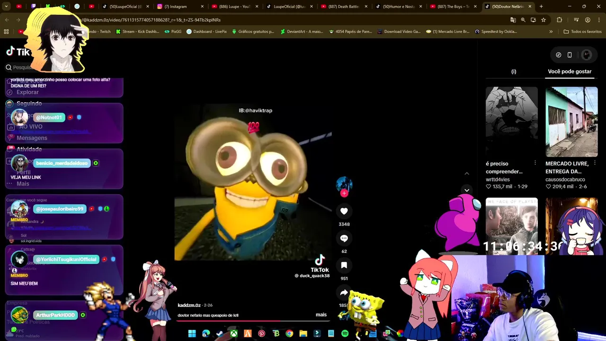Expand the caption by clicking 'mais'
This screenshot has height=341, width=606.
tap(321, 314)
